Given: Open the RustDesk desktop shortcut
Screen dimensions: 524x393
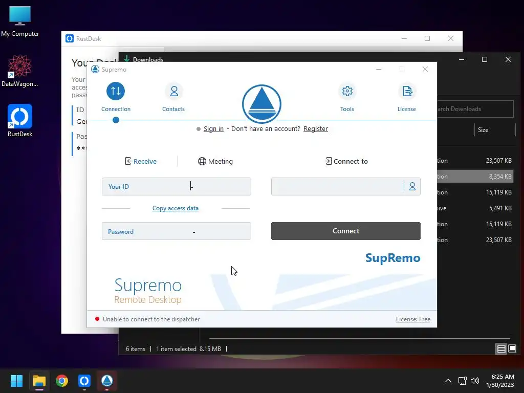Looking at the screenshot, I should point(20,121).
